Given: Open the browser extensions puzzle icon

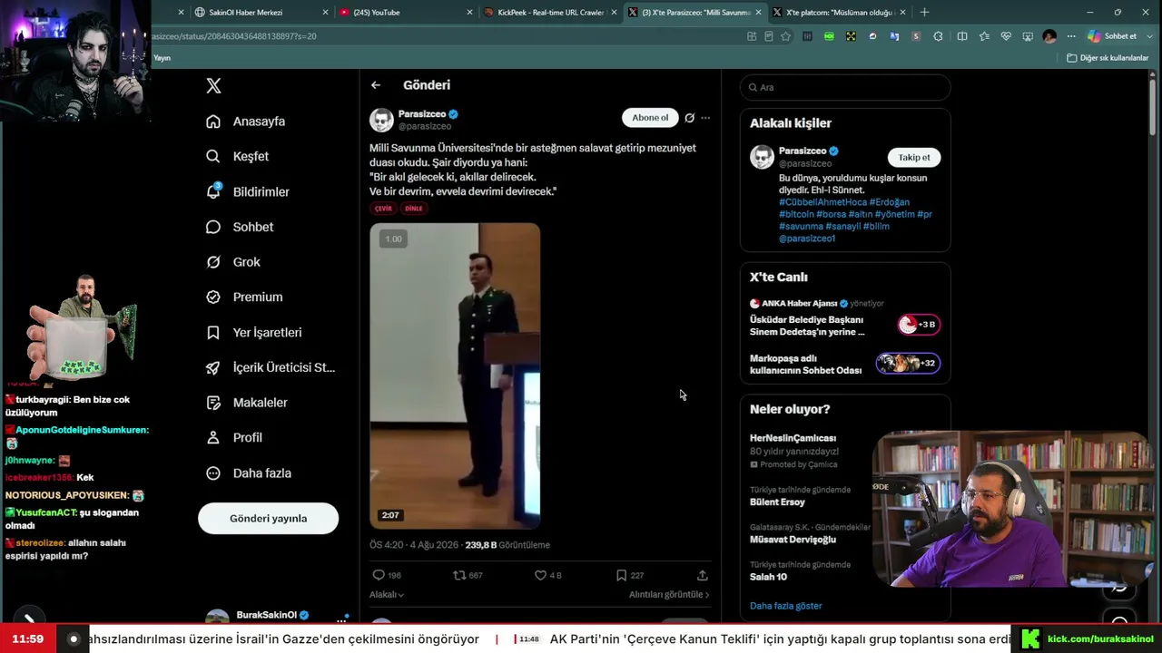Looking at the screenshot, I should (x=939, y=36).
